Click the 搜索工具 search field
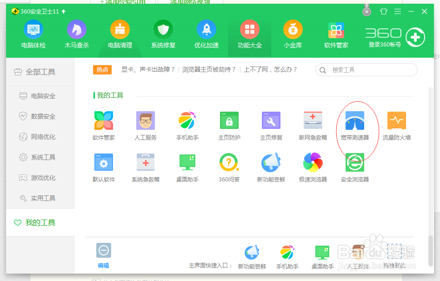The width and height of the screenshot is (440, 281). (x=366, y=69)
